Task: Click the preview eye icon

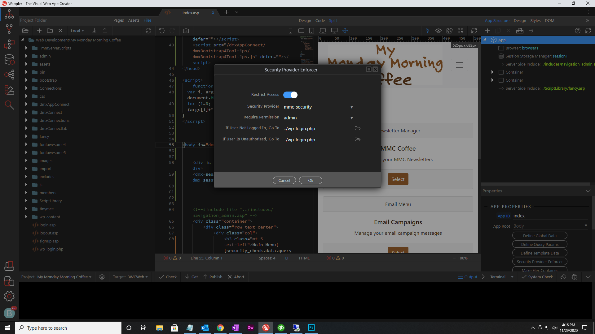Action: tap(438, 31)
